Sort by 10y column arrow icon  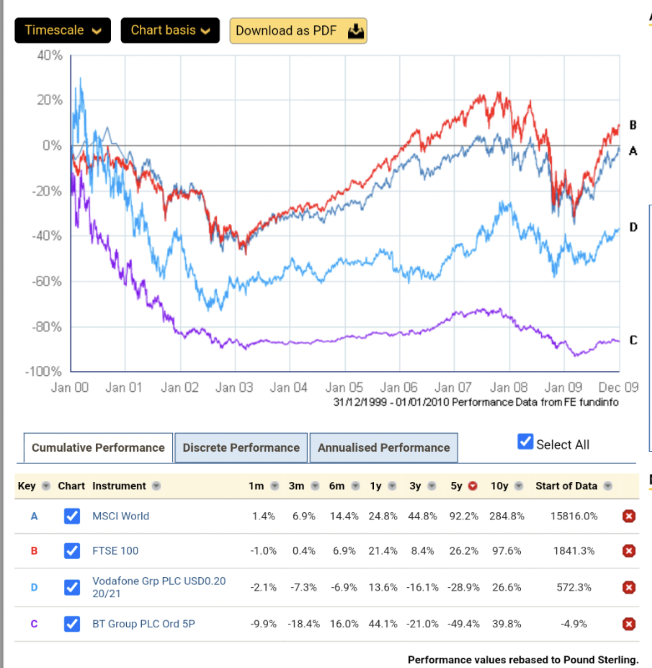pyautogui.click(x=519, y=486)
